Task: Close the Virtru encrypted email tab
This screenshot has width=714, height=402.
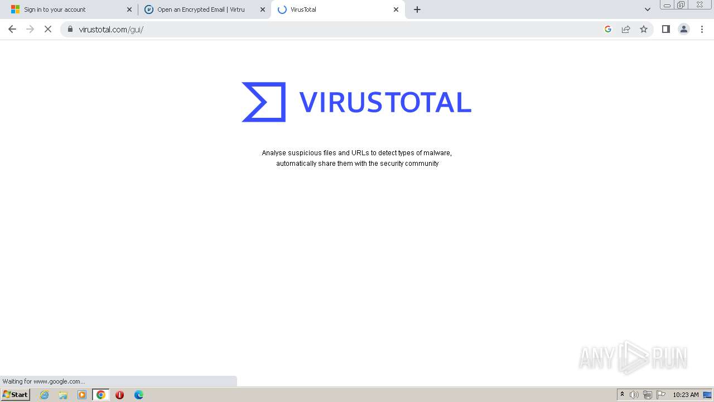Action: pos(263,9)
